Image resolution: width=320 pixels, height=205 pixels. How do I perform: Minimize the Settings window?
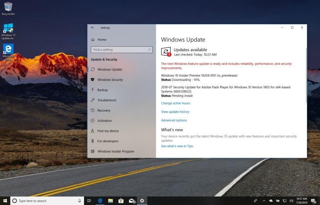[282, 27]
